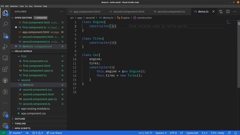This screenshot has width=240, height=135.
Task: Show additional views ellipsis in activity bar
Action: (x=5, y=103)
